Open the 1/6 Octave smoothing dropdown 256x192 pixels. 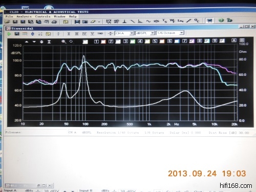coord(182,33)
